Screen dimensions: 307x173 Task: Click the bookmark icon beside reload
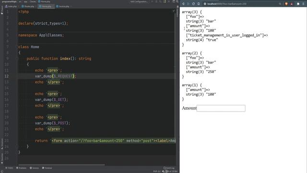199,4
